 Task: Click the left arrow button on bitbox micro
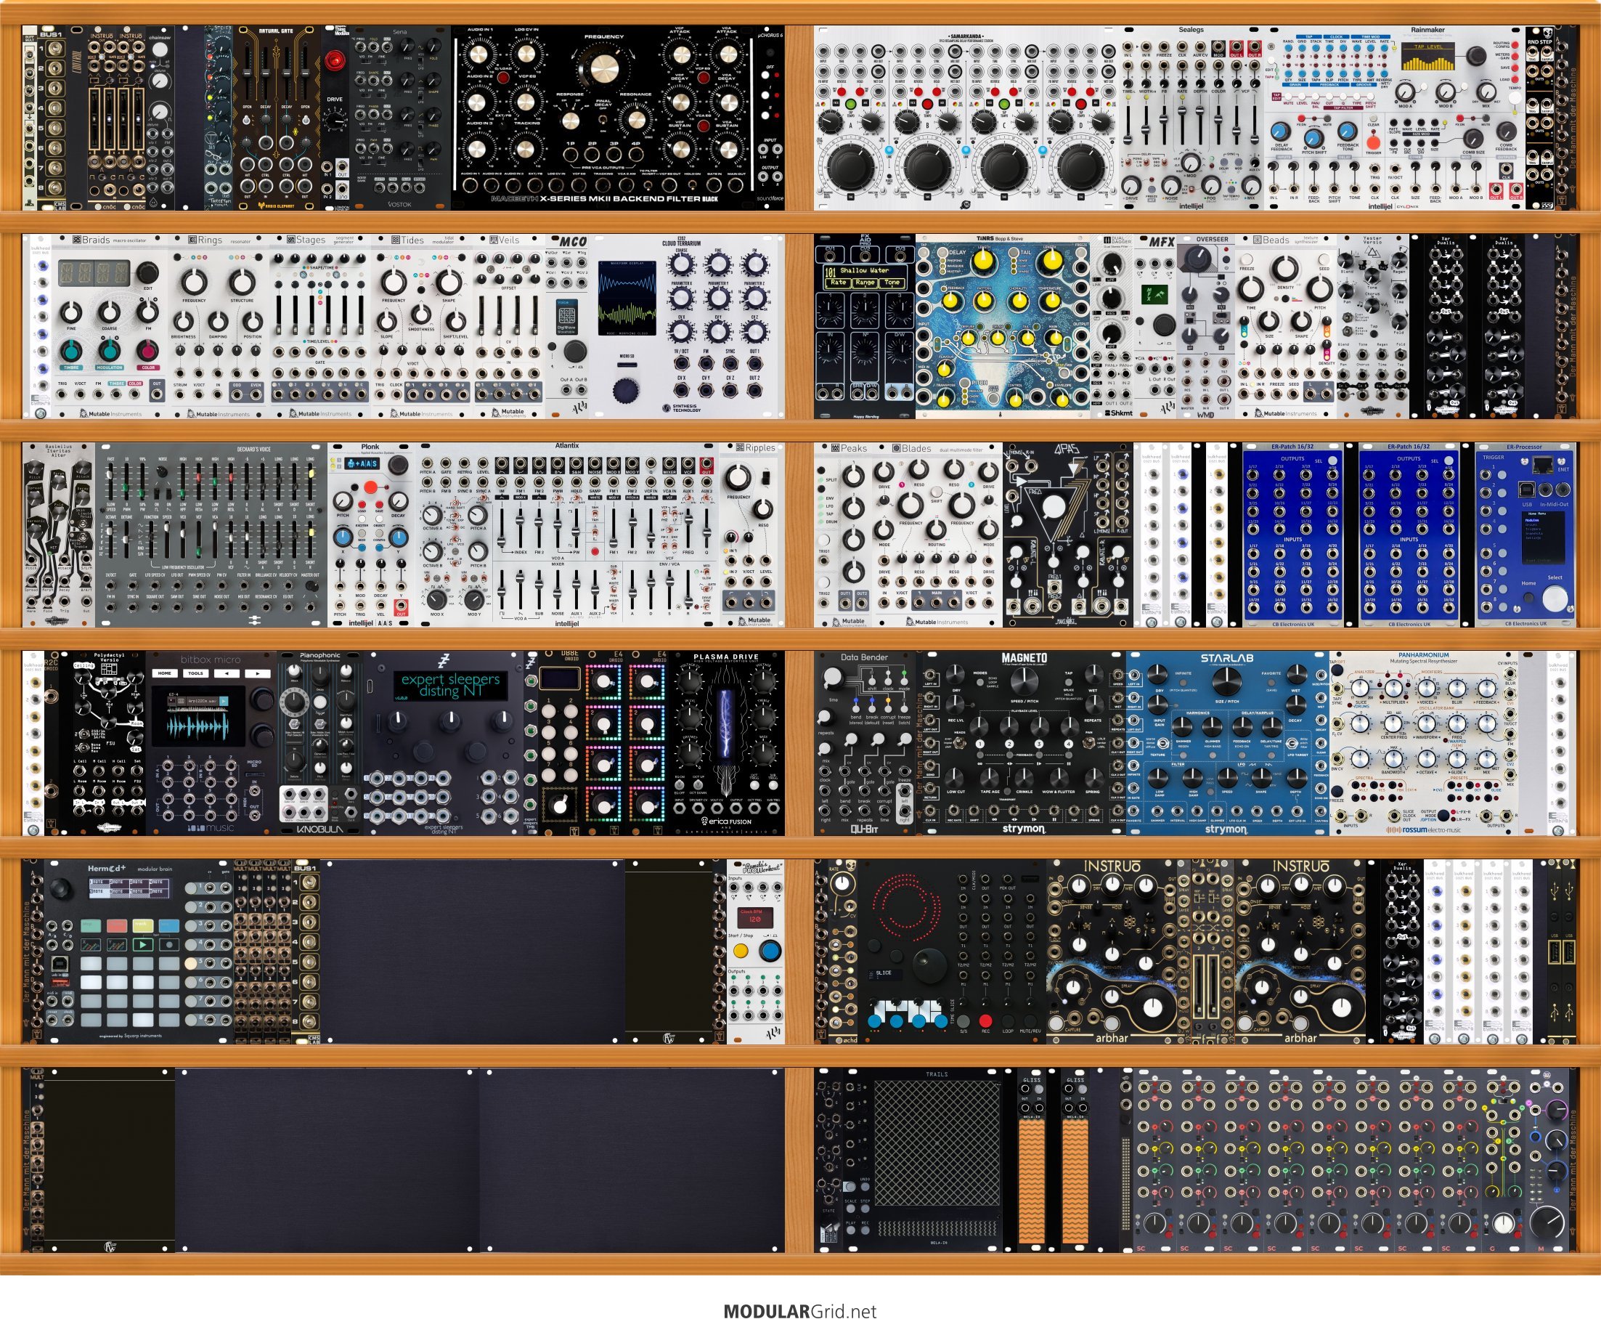tap(226, 673)
